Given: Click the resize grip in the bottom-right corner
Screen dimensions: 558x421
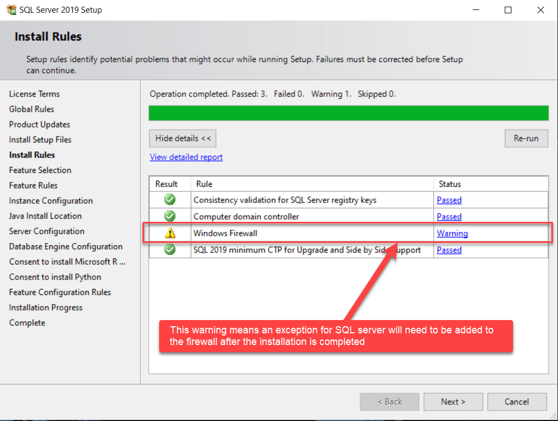Looking at the screenshot, I should coord(554,417).
